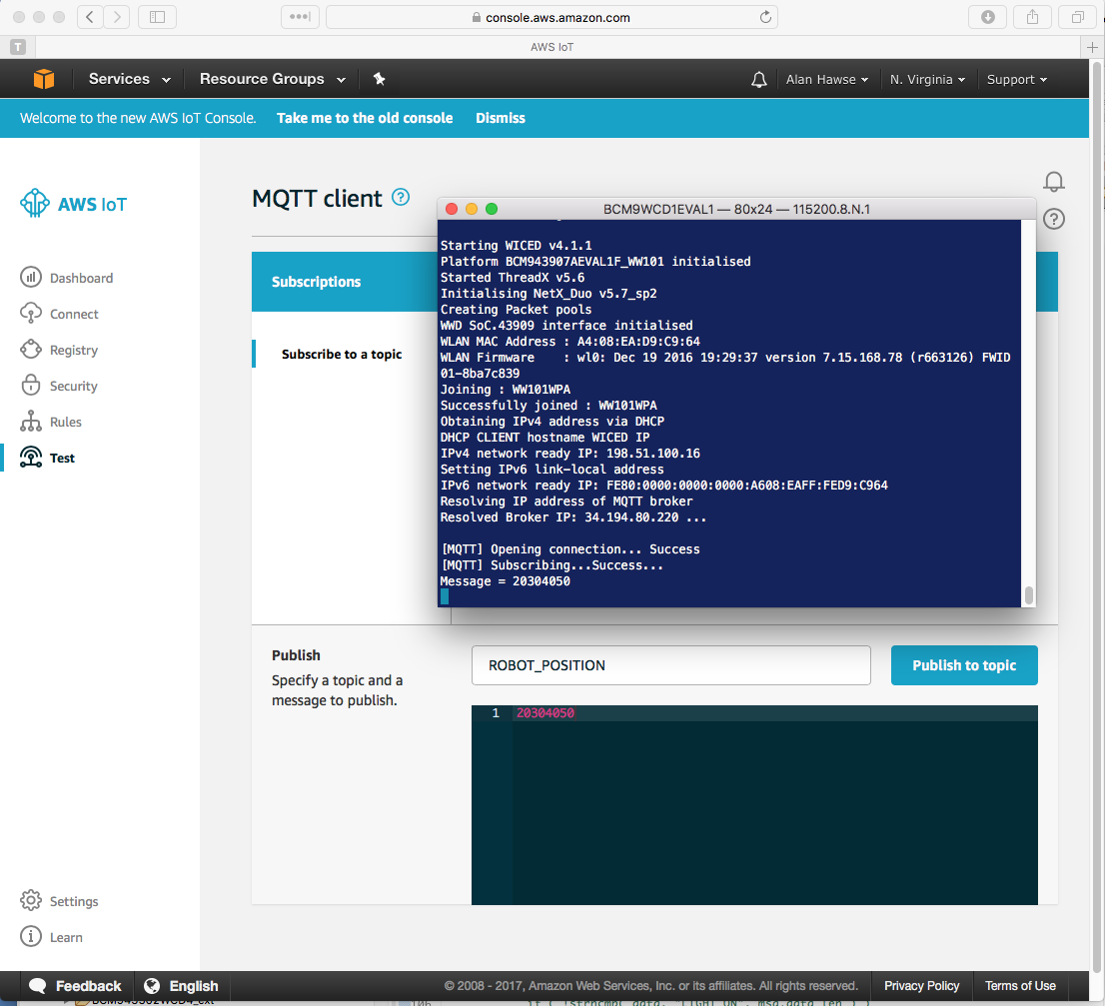Click the help icon beside MQTT client title

pyautogui.click(x=401, y=197)
